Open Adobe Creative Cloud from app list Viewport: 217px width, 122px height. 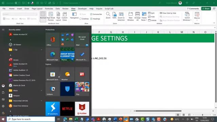click(26, 75)
